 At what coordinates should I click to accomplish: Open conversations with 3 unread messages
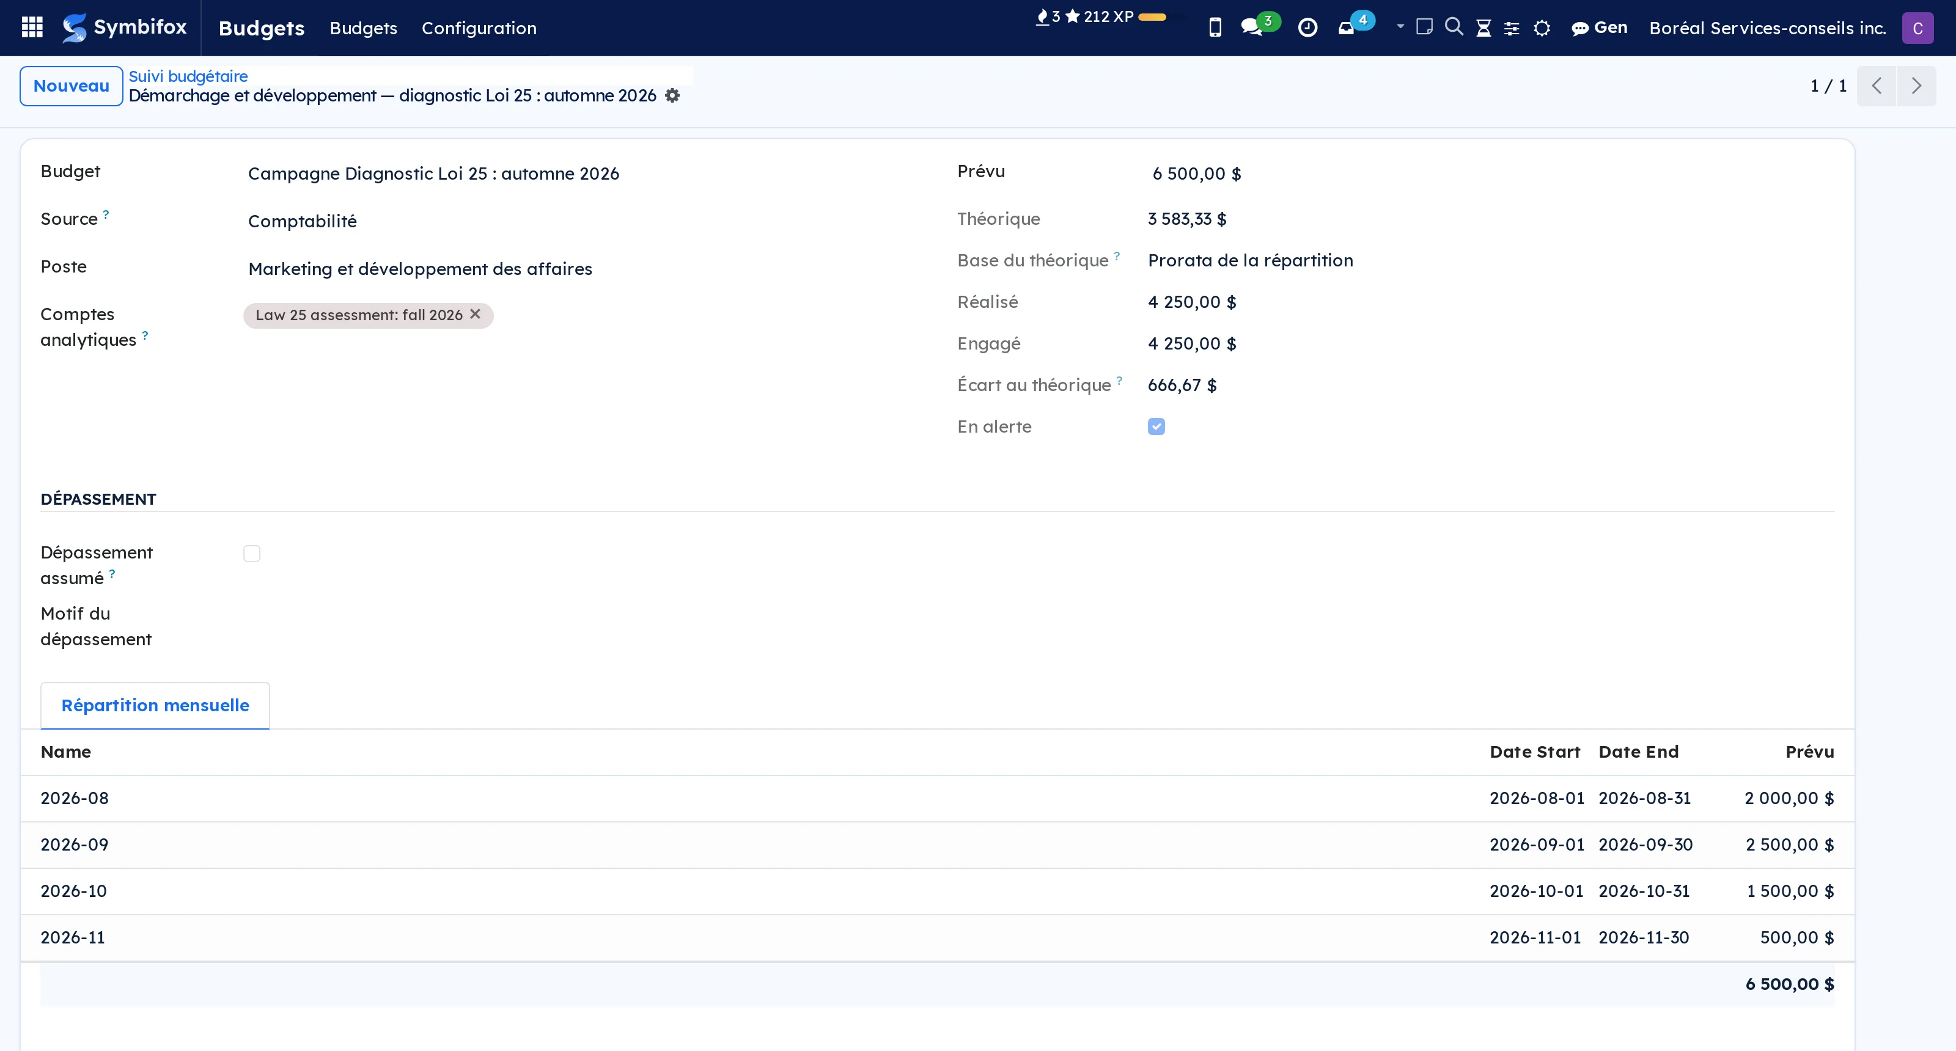1260,26
